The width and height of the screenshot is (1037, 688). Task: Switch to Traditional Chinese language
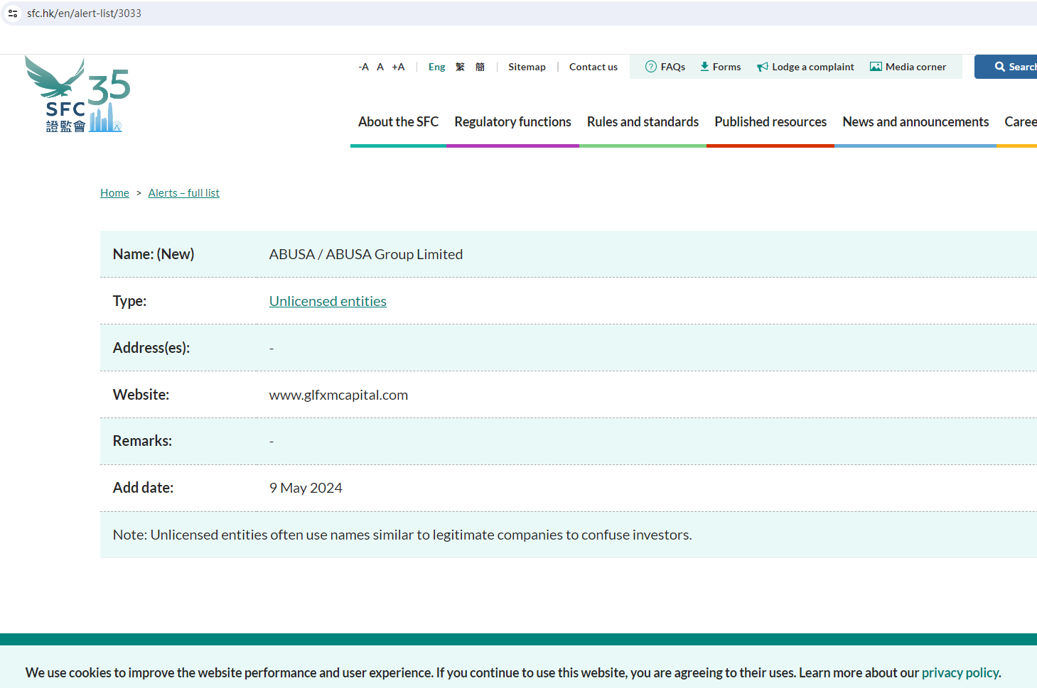point(460,67)
